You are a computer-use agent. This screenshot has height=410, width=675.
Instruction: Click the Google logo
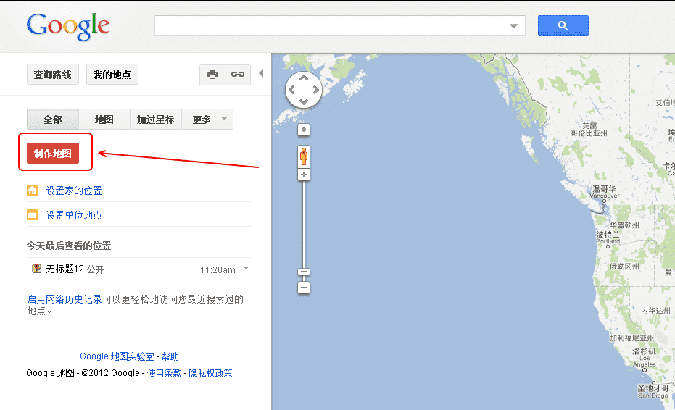[68, 27]
